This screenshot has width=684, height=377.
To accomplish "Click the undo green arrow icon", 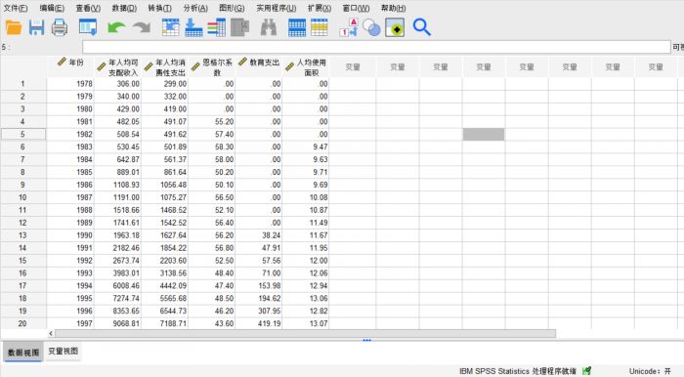I will point(116,28).
